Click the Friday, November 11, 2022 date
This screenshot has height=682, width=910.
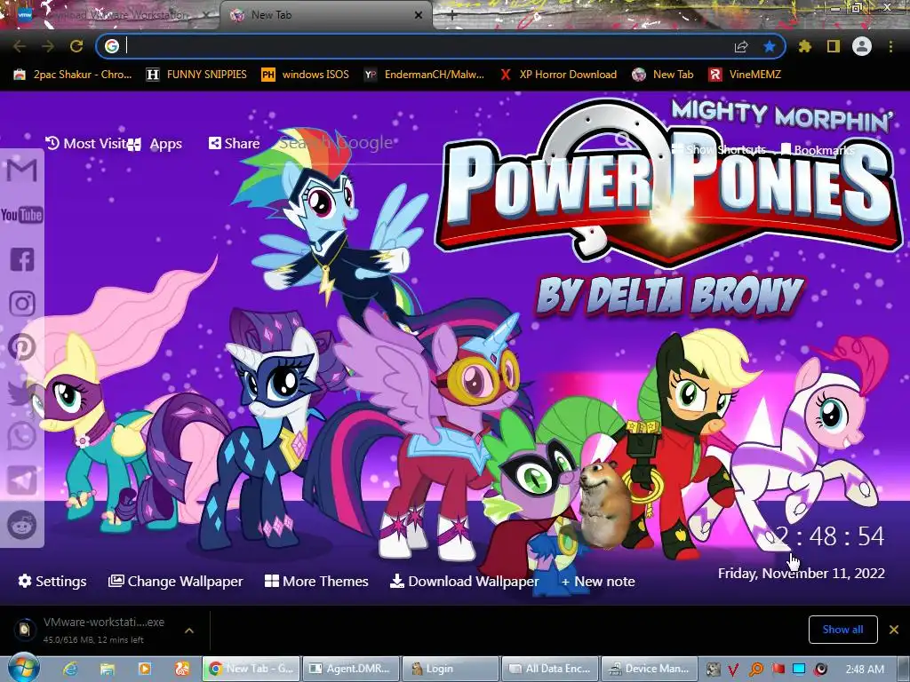tap(801, 574)
